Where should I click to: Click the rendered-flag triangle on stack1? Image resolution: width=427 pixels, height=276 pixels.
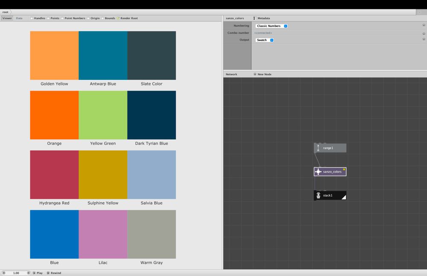pyautogui.click(x=344, y=197)
